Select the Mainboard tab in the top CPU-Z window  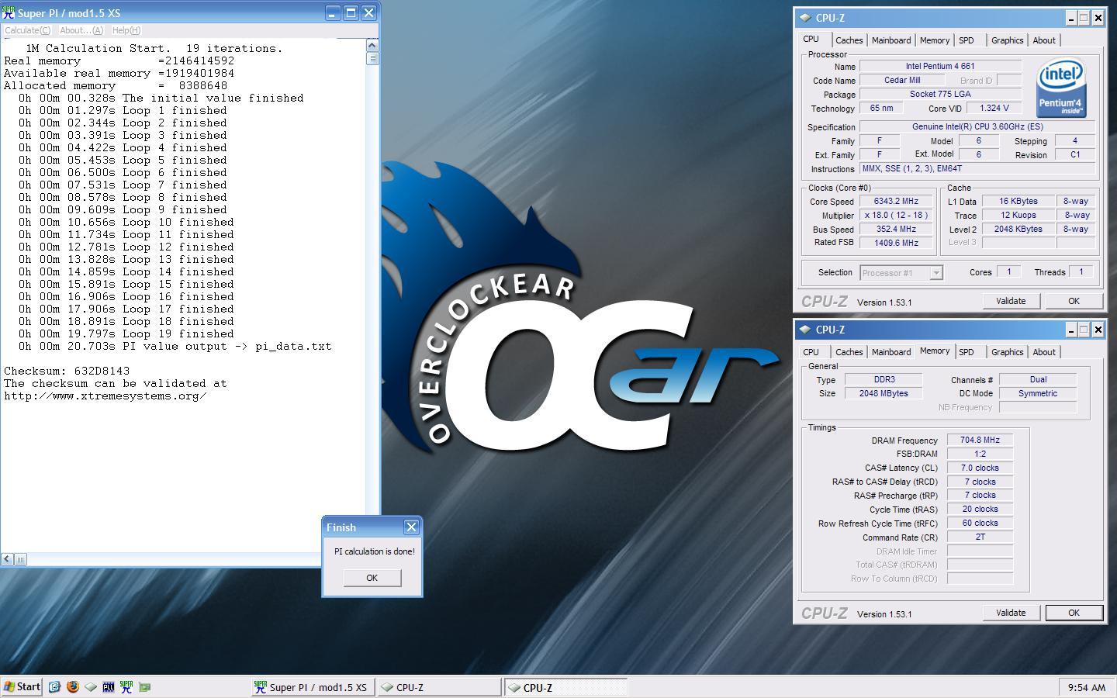891,40
